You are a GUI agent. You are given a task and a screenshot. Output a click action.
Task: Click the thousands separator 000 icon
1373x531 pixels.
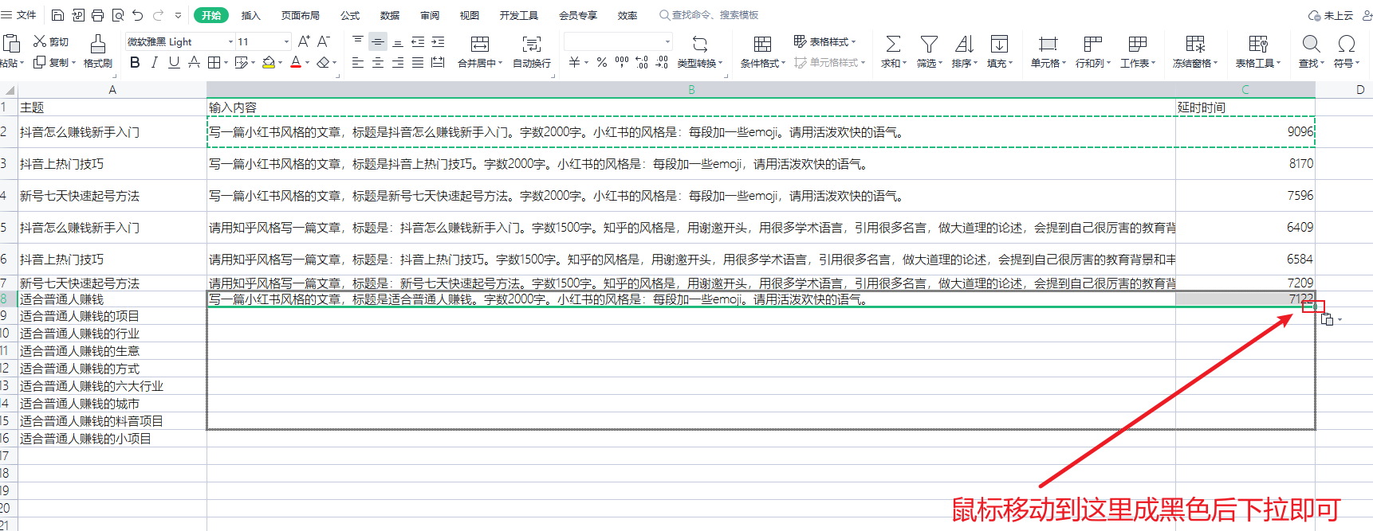(622, 62)
